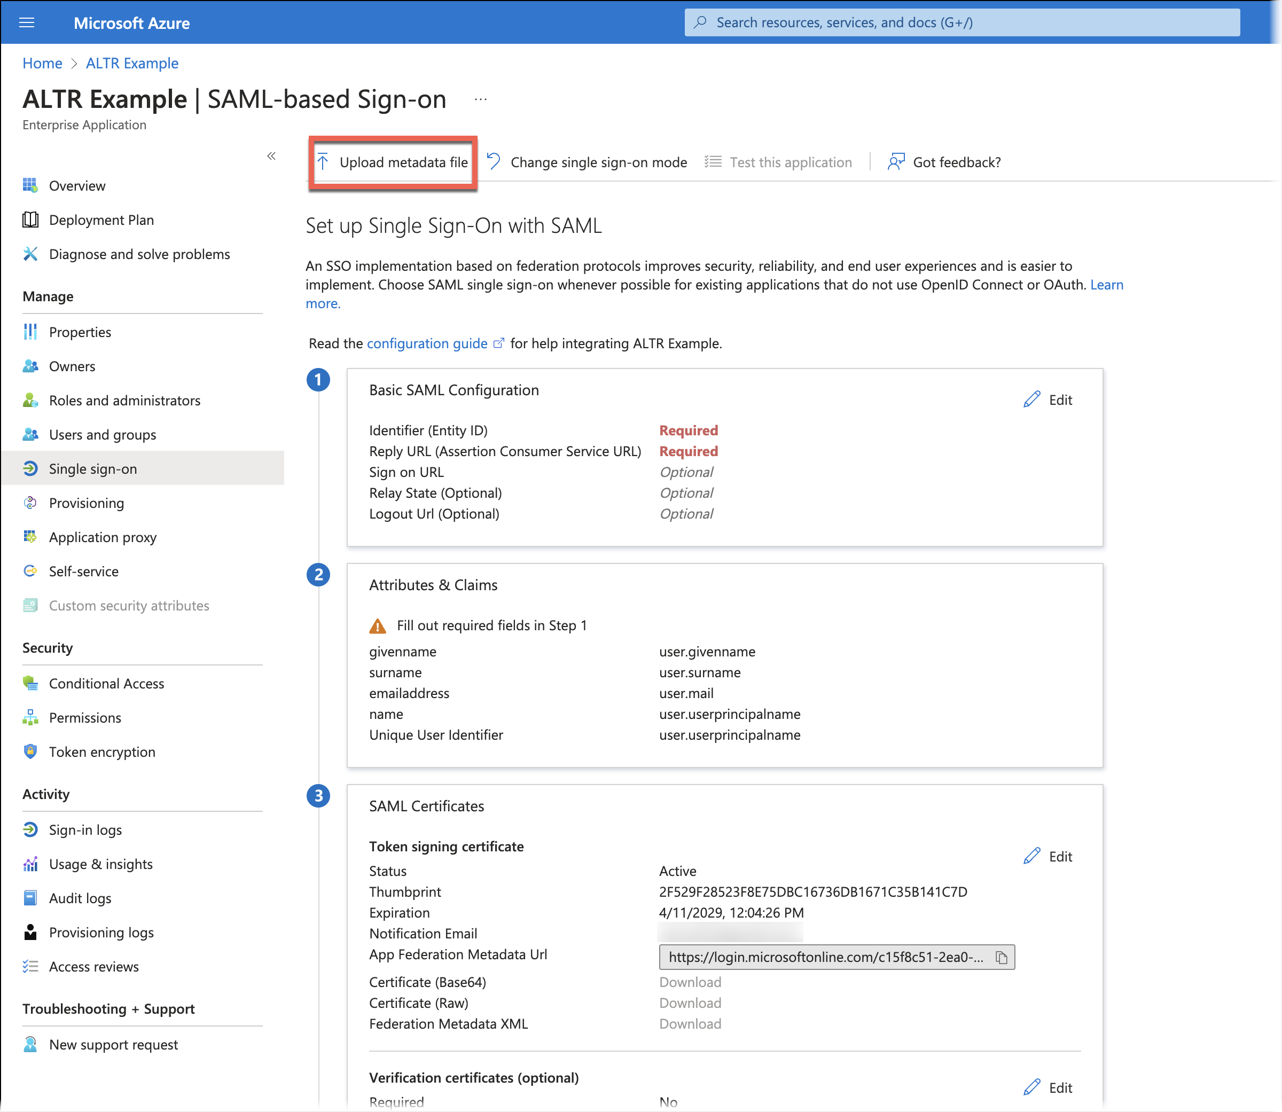Select Single sign-on menu item
The image size is (1282, 1112).
(143, 468)
